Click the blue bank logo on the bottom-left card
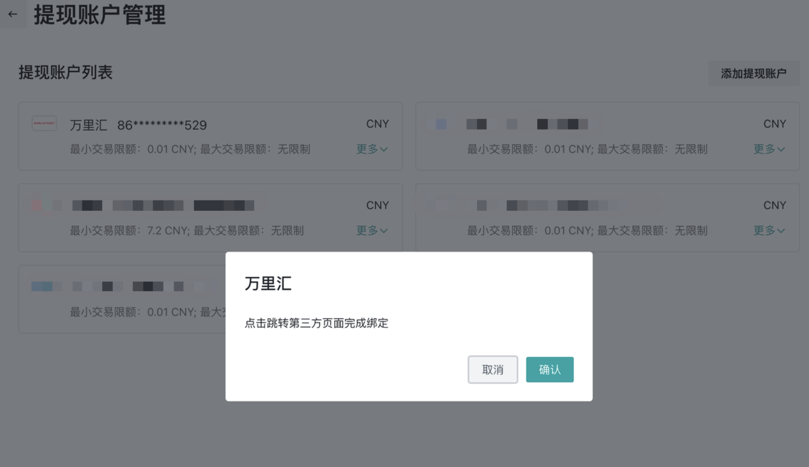The height and width of the screenshot is (467, 809). (x=41, y=286)
